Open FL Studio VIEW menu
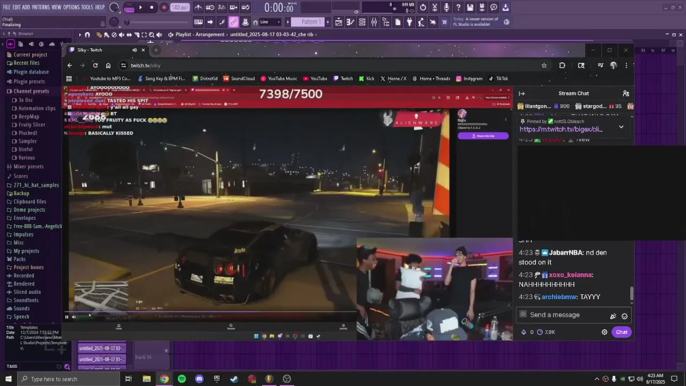The width and height of the screenshot is (686, 386). (x=56, y=8)
